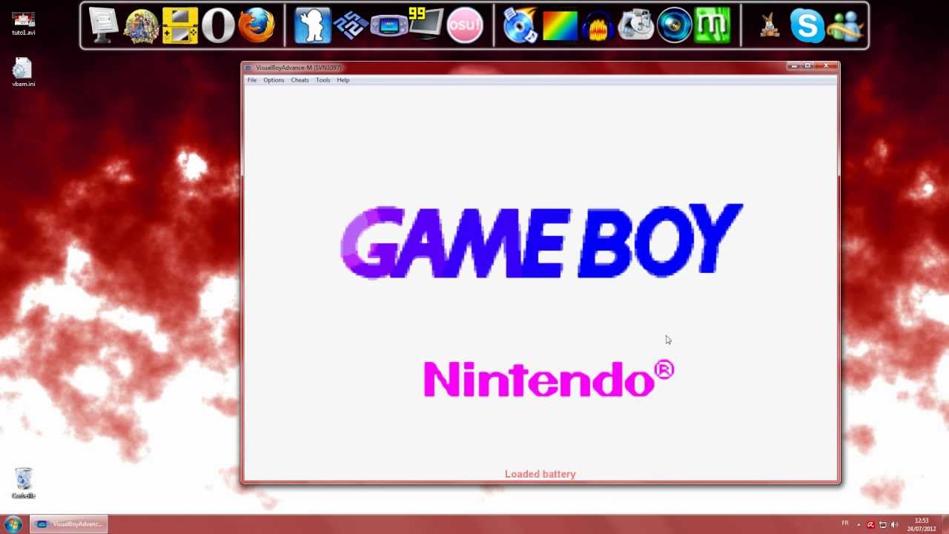Launch Opera browser from the dock
Screen dimensions: 949x534
[x=218, y=26]
